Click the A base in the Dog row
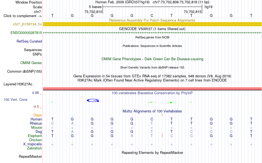 (x=72, y=132)
